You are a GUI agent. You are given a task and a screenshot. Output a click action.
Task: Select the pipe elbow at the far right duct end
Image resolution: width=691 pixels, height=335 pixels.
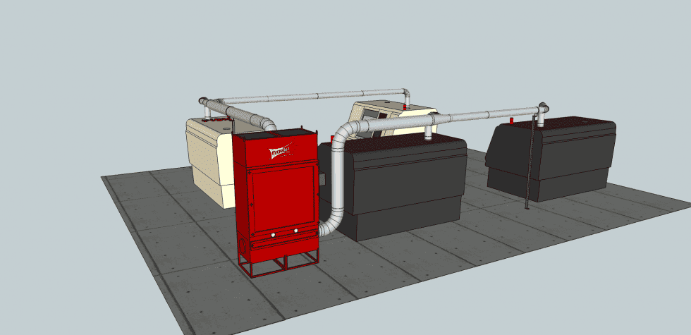[x=544, y=108]
